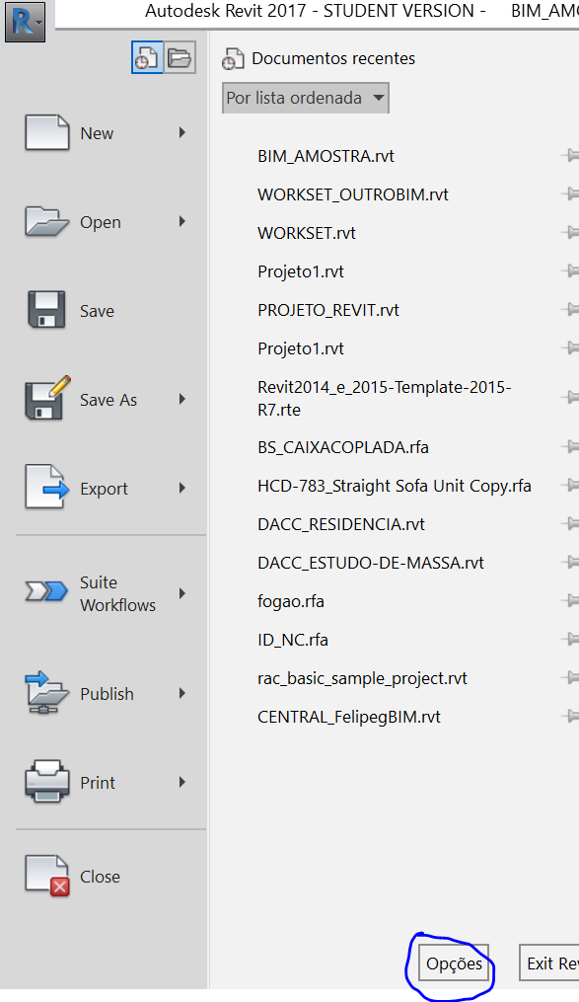Select the Export arrow icon
The image size is (579, 1002).
tap(48, 488)
